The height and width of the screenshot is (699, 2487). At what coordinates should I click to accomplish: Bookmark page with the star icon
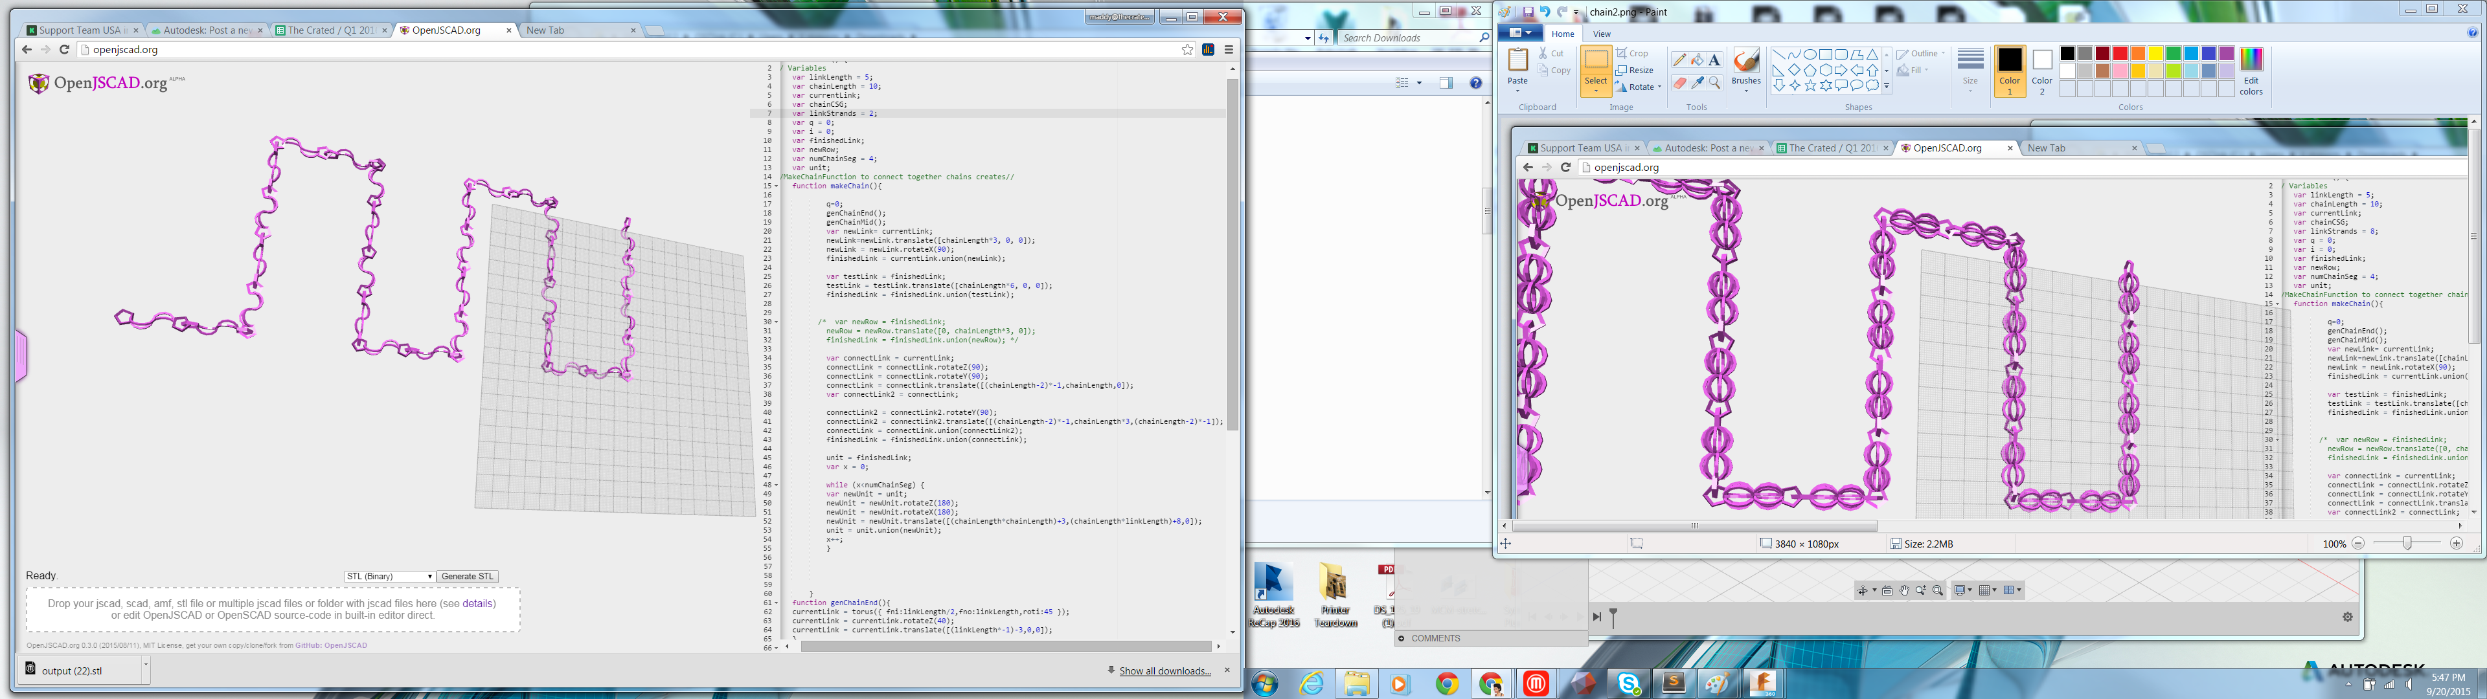coord(1188,49)
